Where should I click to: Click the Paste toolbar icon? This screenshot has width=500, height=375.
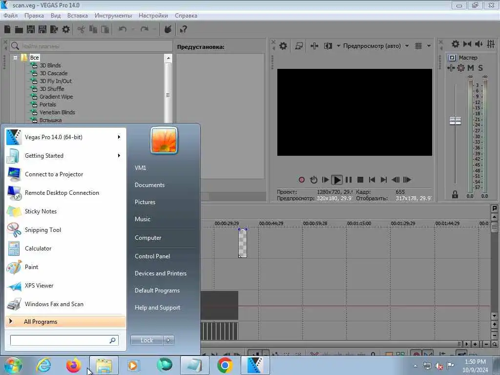[105, 30]
